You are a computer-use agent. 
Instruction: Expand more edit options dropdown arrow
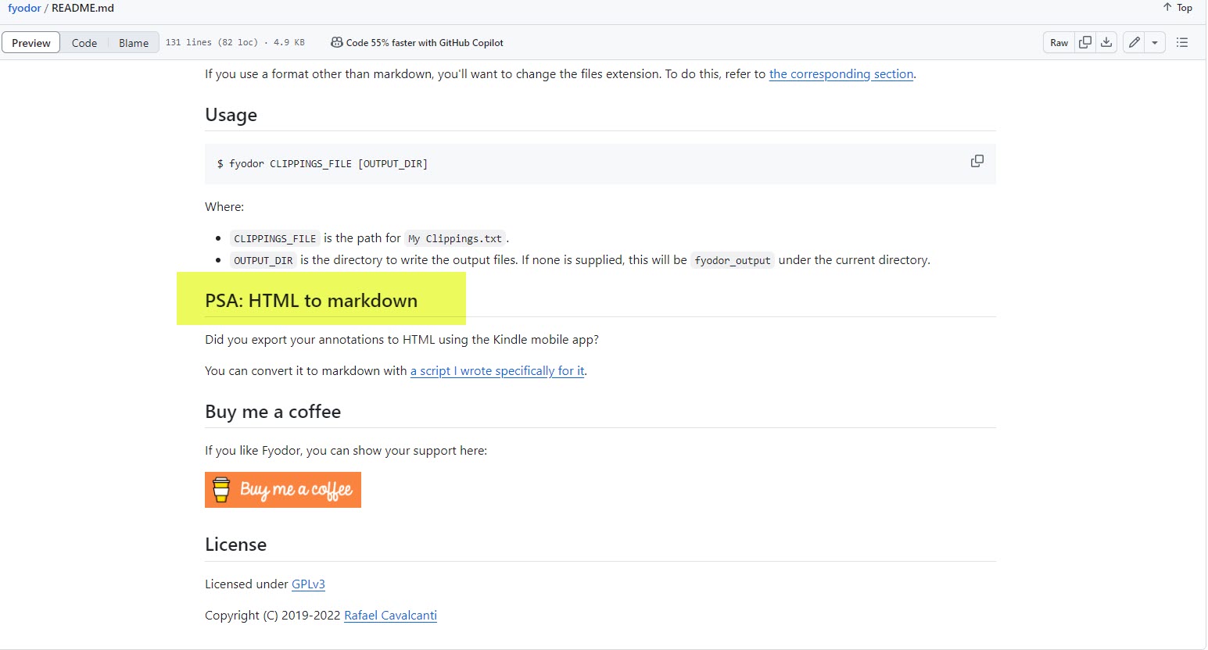[x=1155, y=43]
